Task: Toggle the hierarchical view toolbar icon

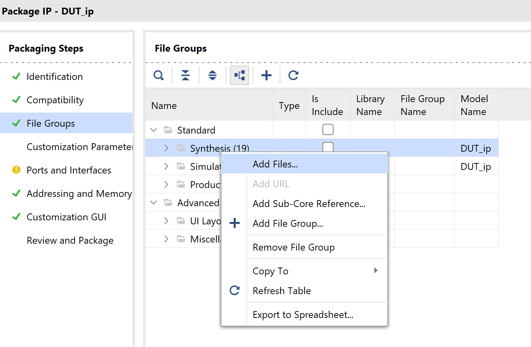Action: [x=239, y=75]
